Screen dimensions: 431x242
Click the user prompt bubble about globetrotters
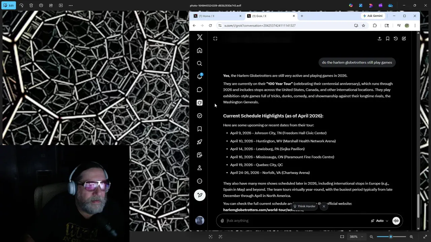357,62
